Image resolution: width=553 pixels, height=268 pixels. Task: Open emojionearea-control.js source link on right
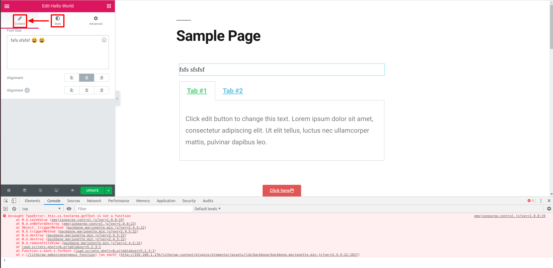click(510, 216)
